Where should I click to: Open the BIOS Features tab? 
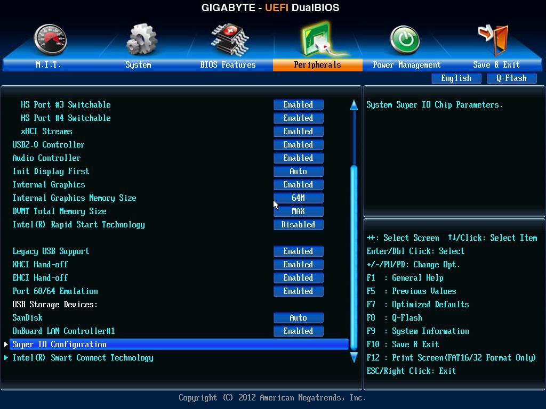coord(228,64)
